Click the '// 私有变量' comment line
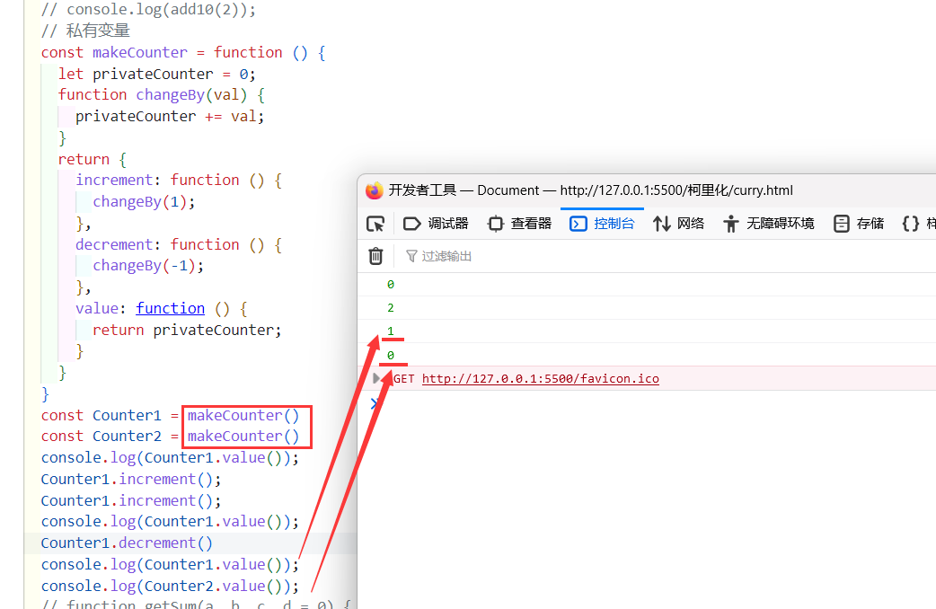936x609 pixels. click(85, 31)
